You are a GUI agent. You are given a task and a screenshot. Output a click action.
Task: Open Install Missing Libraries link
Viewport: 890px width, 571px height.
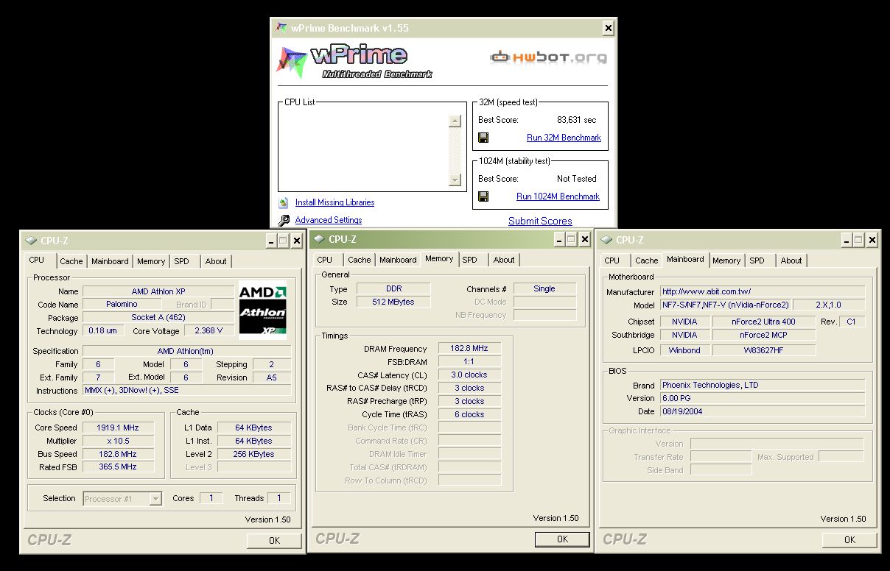334,202
